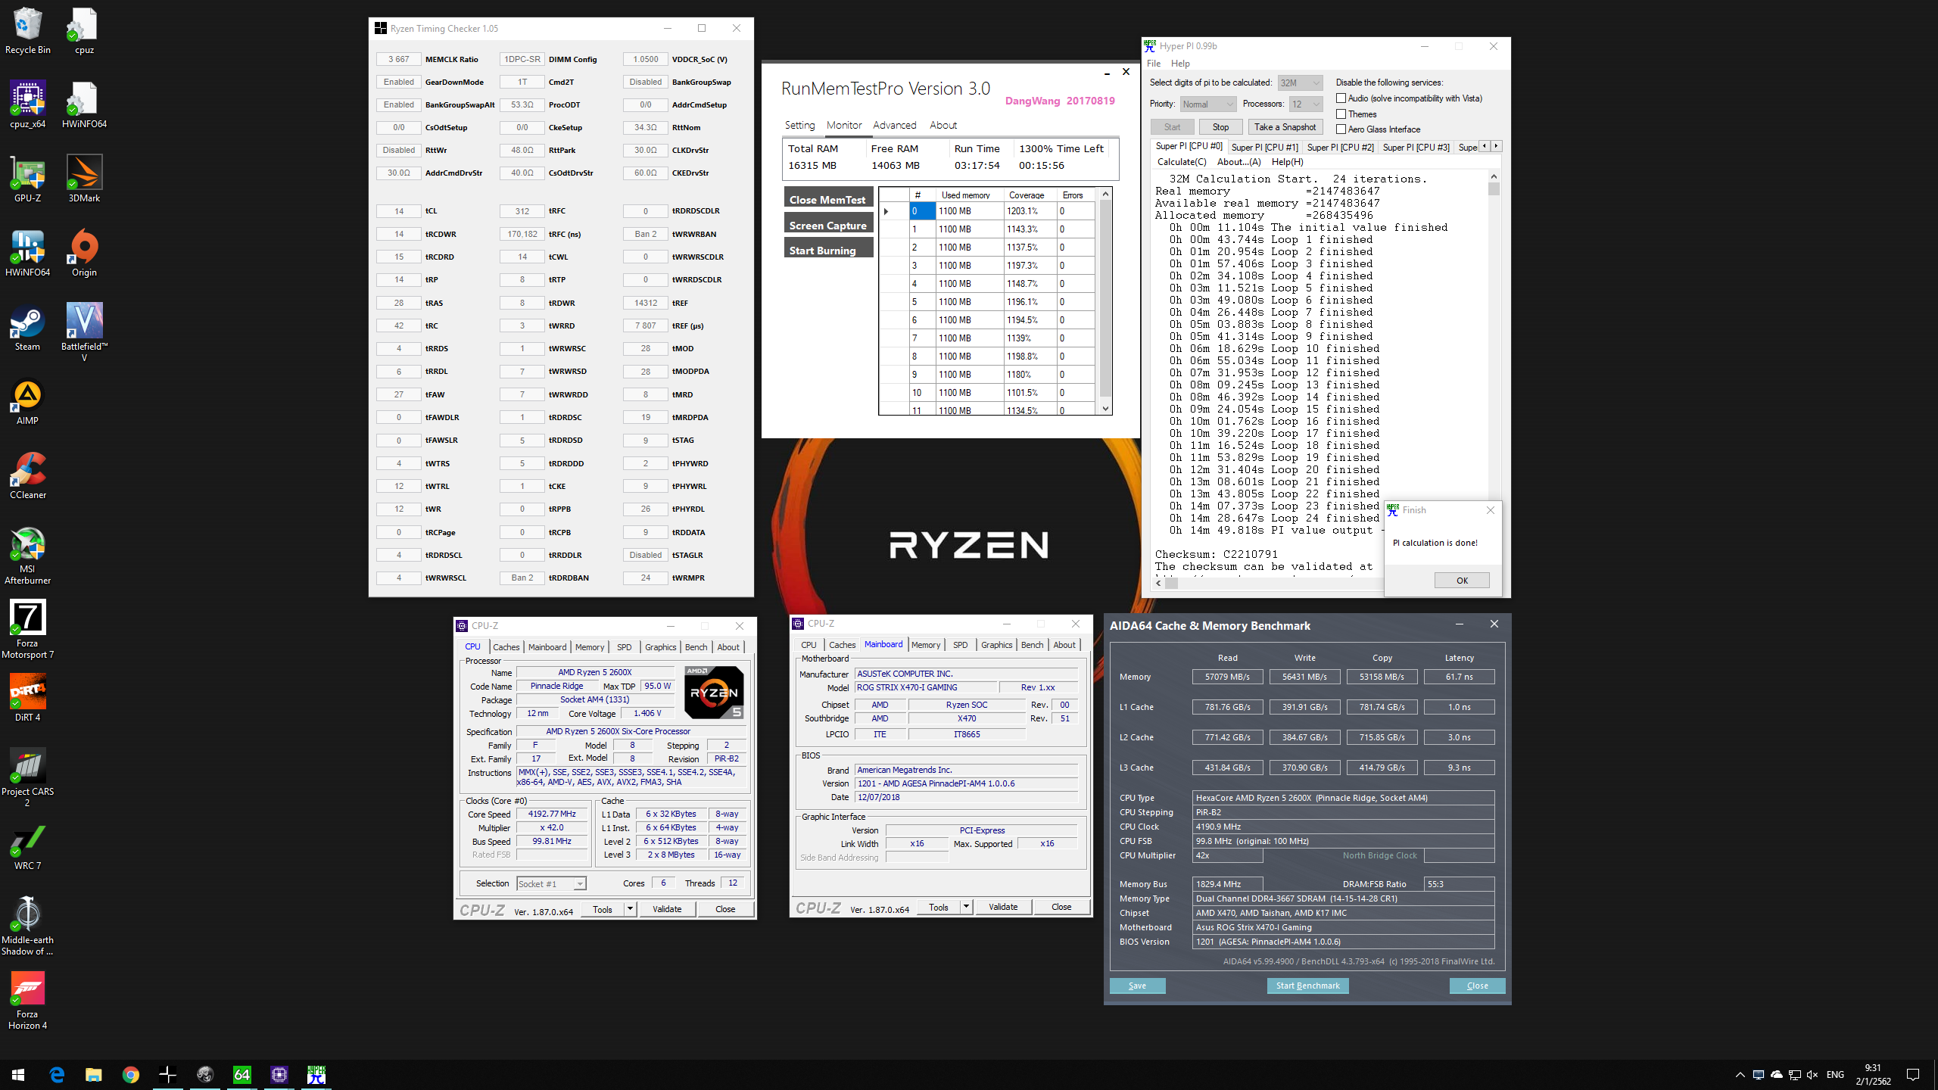
Task: Open the CPU-Z taskbar icon
Action: pos(279,1074)
